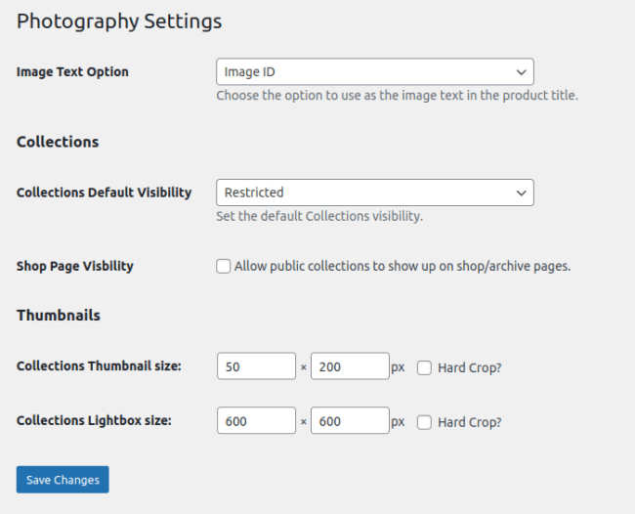
Task: Expand the Collections Default Visibility dropdown
Action: pyautogui.click(x=374, y=193)
